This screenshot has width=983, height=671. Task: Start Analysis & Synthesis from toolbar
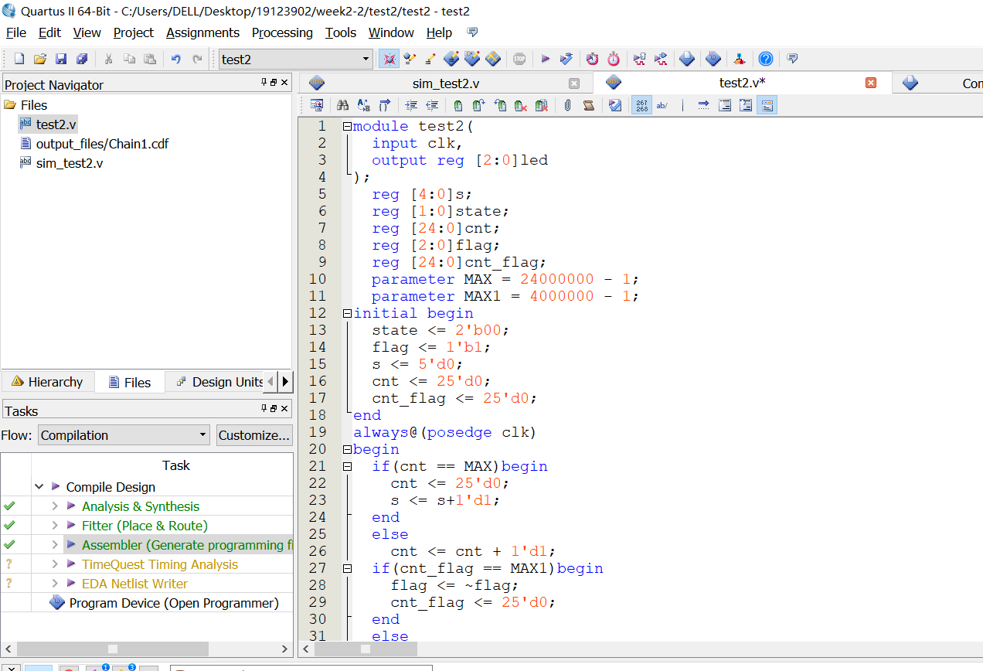coord(566,59)
